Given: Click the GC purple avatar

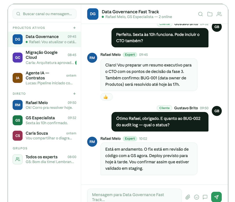Looking at the screenshot, I should pos(17,57).
